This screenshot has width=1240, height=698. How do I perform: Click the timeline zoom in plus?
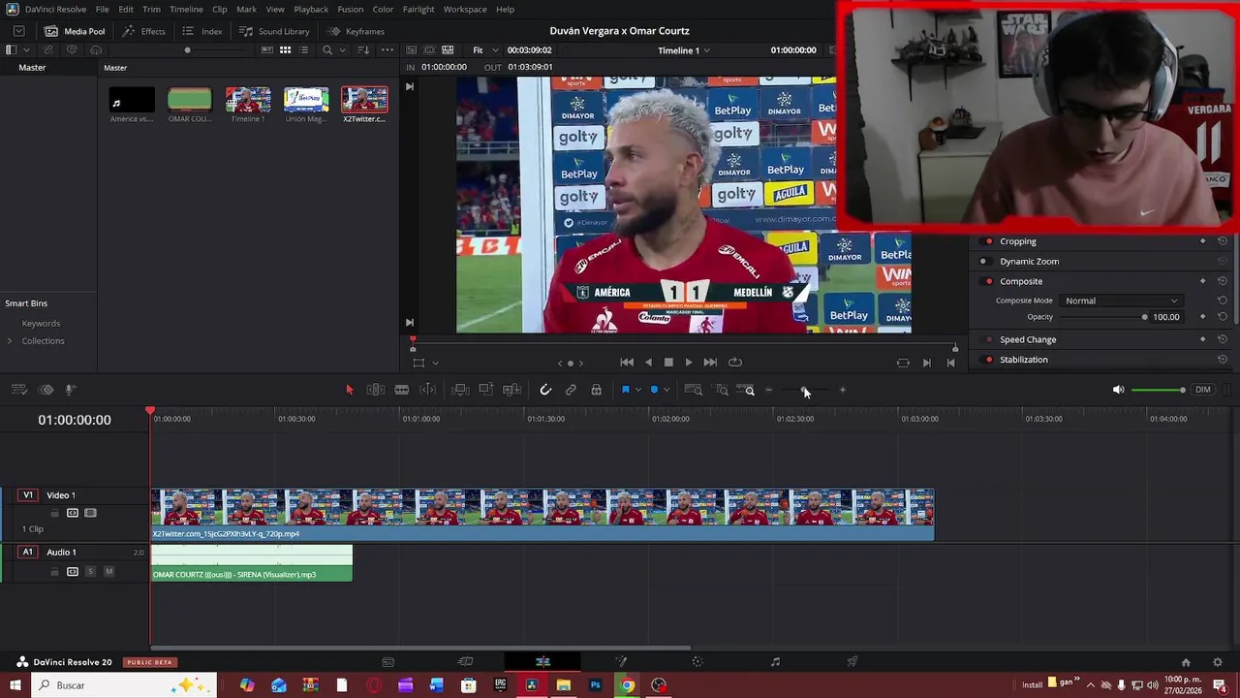[843, 390]
